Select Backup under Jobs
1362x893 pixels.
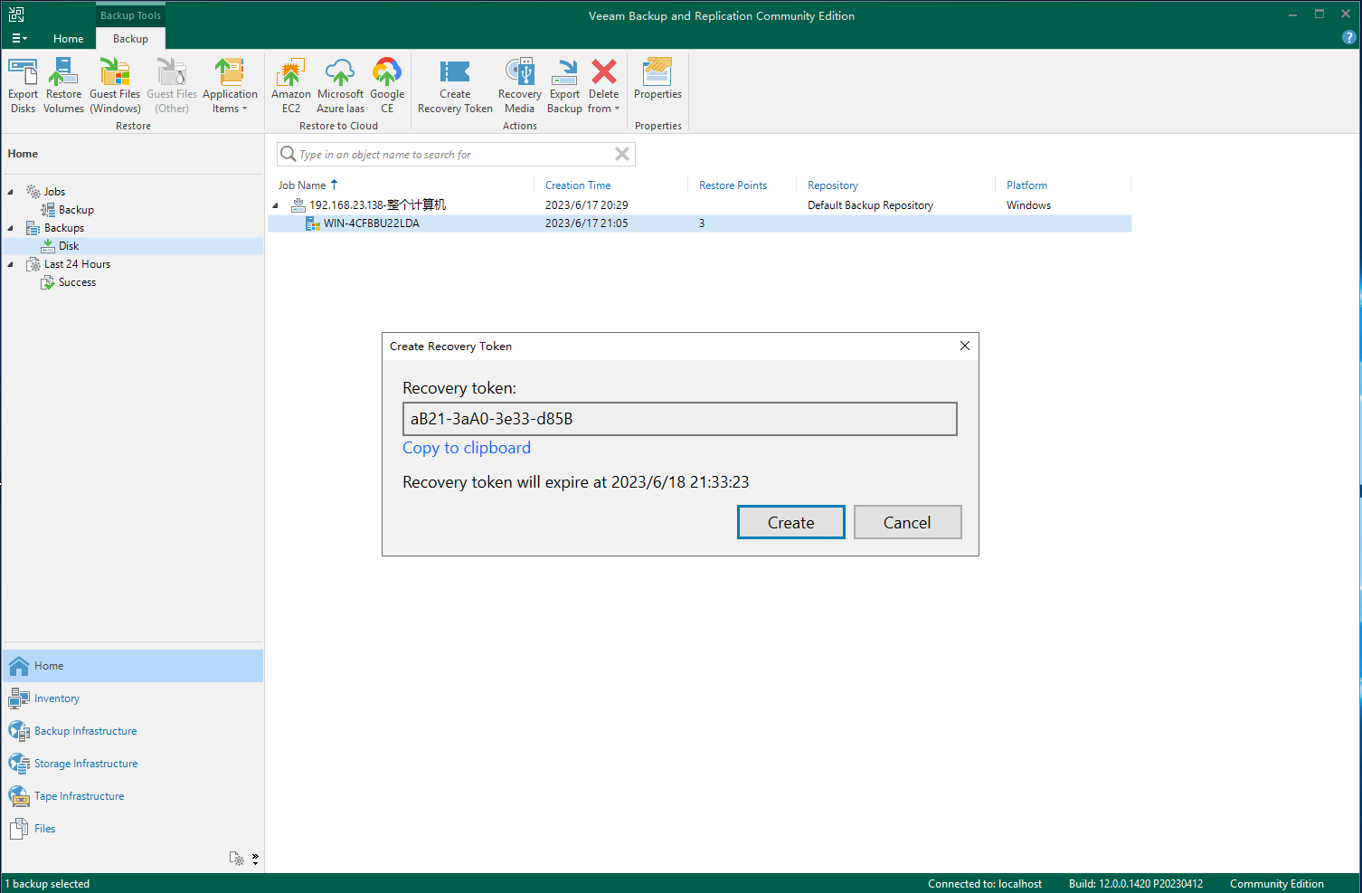tap(76, 210)
